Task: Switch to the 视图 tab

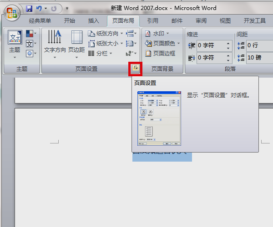Action: (x=225, y=21)
